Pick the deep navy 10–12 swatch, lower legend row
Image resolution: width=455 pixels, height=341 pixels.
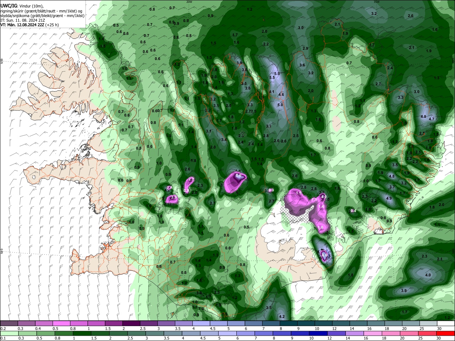click(318, 333)
